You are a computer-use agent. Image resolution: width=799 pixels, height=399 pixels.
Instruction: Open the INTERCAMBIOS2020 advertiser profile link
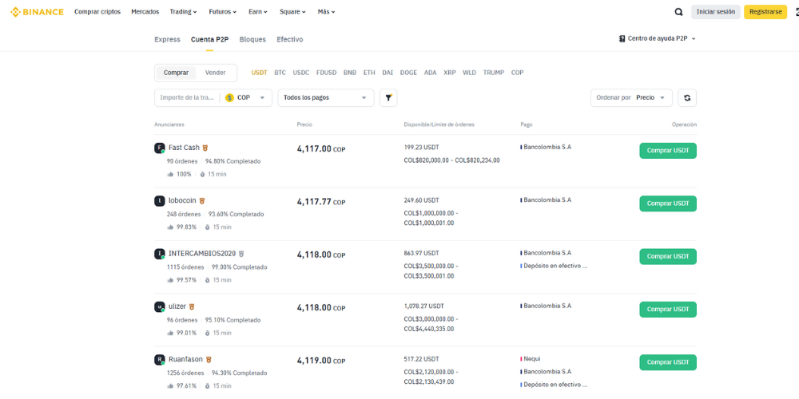coord(202,254)
